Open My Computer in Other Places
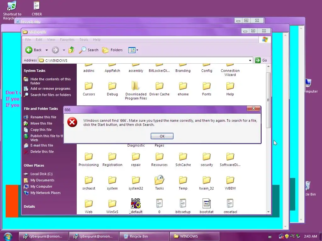 tap(41, 186)
